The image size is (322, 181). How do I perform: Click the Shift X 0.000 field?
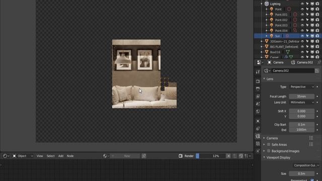(x=302, y=111)
